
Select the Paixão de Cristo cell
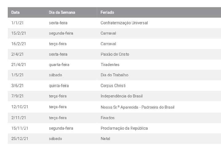click(x=115, y=54)
